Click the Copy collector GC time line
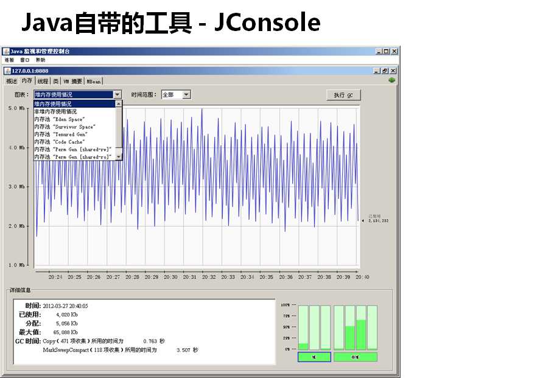This screenshot has width=543, height=378. pyautogui.click(x=104, y=341)
